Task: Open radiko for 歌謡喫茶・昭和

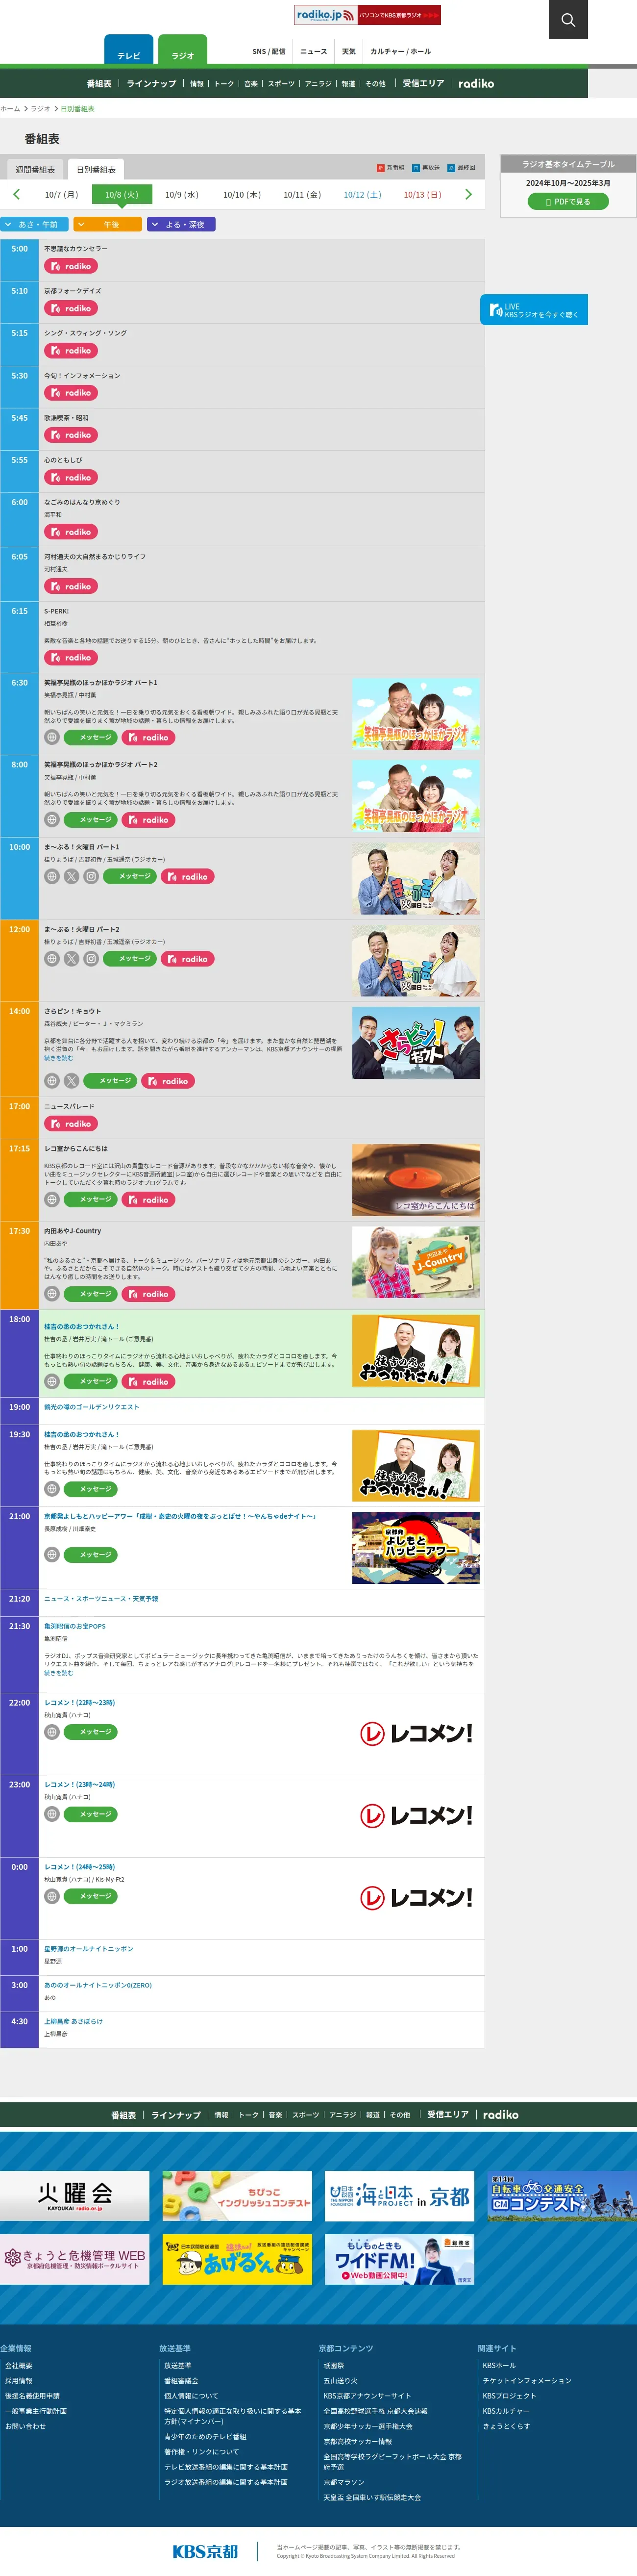Action: [x=71, y=435]
